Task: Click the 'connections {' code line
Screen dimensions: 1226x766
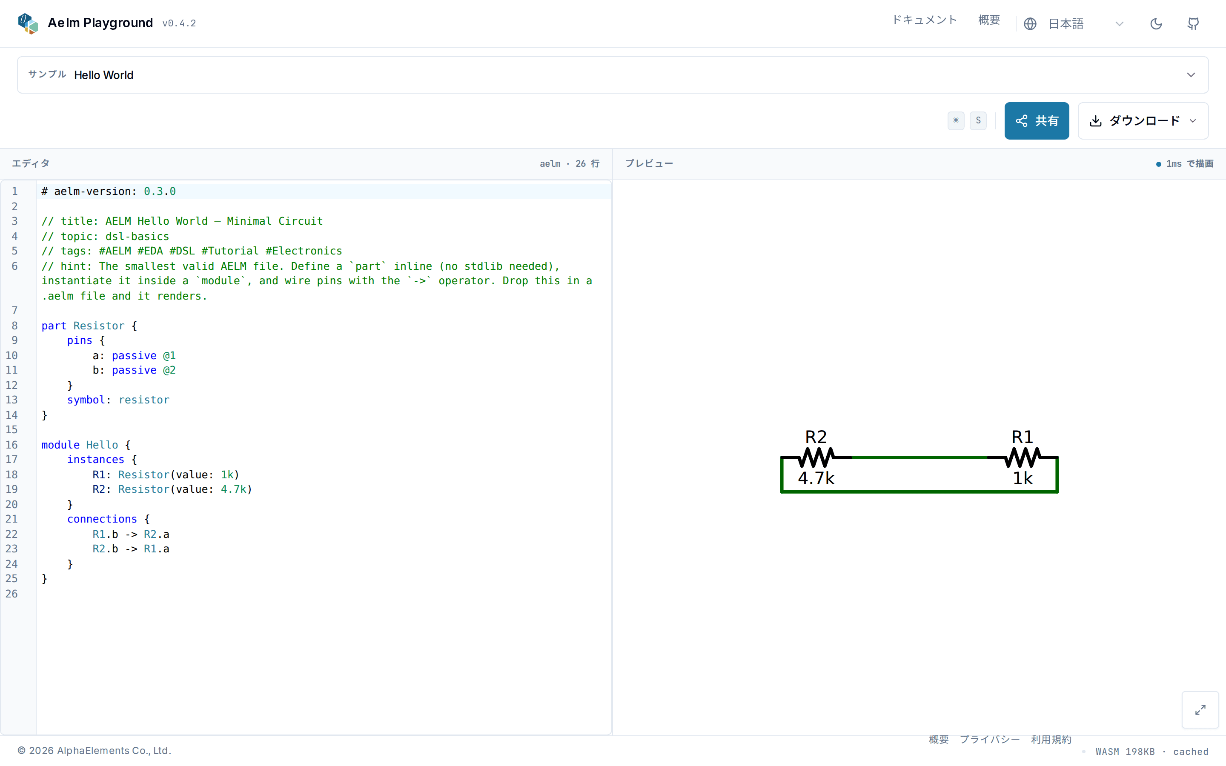Action: (109, 519)
